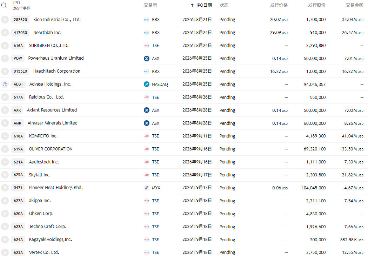Click the Kido Industrial company logo icon
The image size is (368, 256).
point(5,20)
